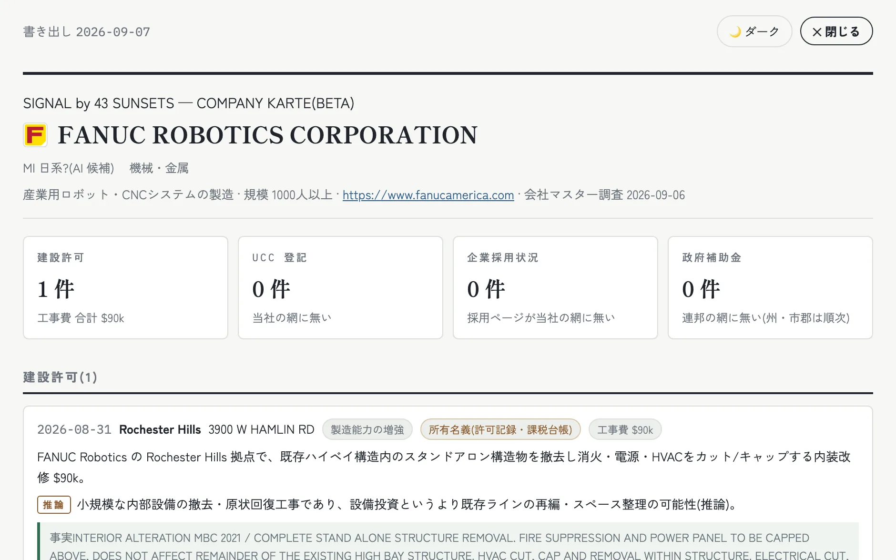Click the 推論 badge
Screen dimensions: 896x560
tap(54, 505)
